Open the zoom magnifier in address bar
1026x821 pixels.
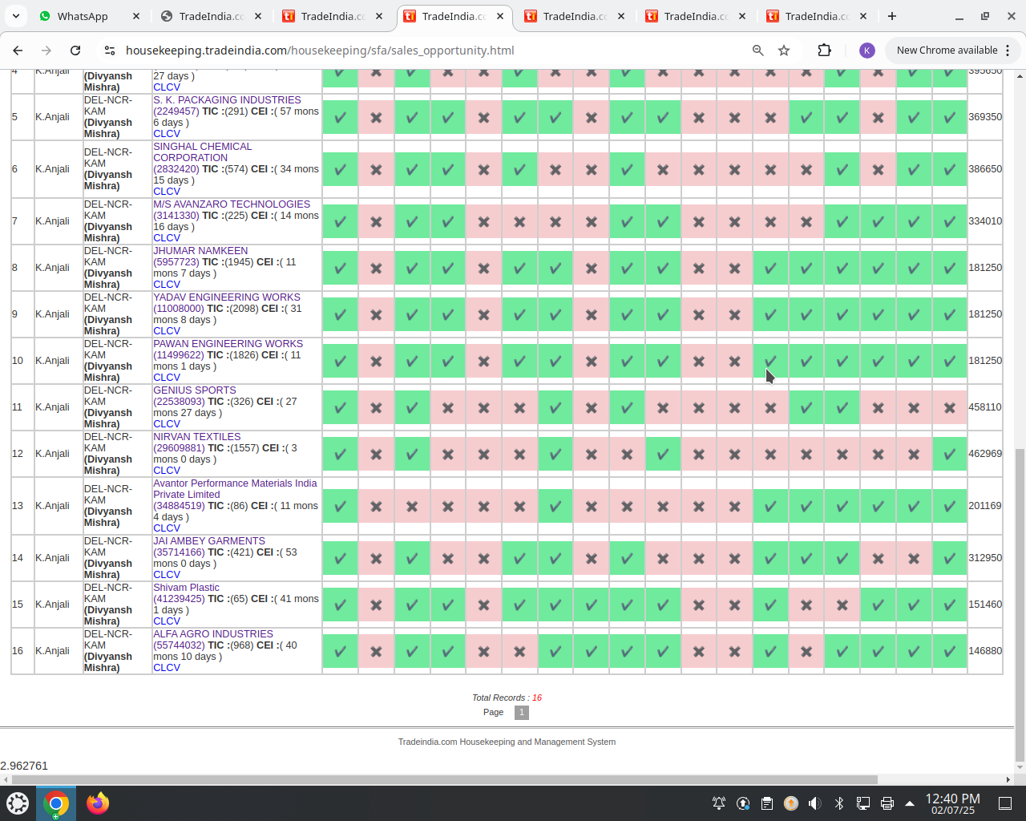757,50
